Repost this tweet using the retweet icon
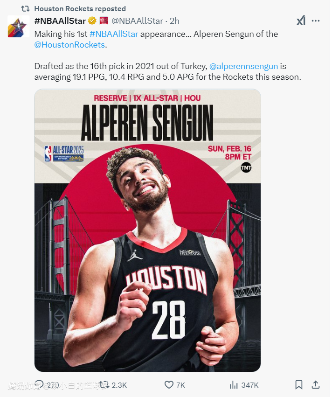This screenshot has width=332, height=397. coord(104,385)
